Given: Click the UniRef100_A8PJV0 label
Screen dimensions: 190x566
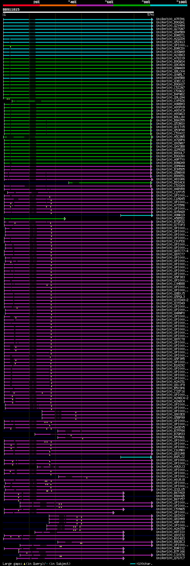Looking at the screenshot, I should point(170,522).
